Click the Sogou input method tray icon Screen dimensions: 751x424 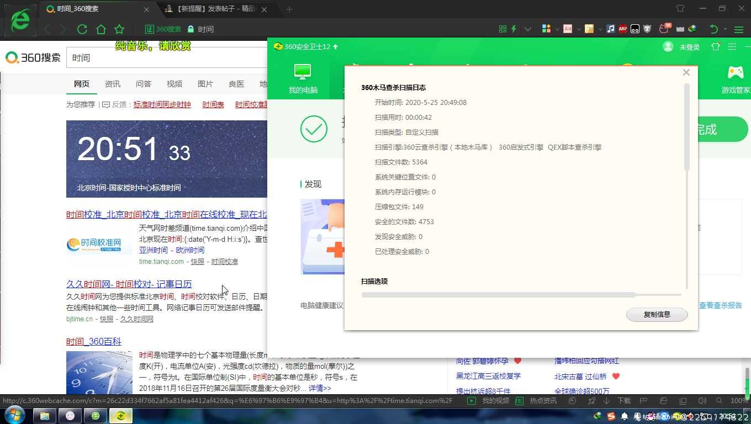[611, 416]
